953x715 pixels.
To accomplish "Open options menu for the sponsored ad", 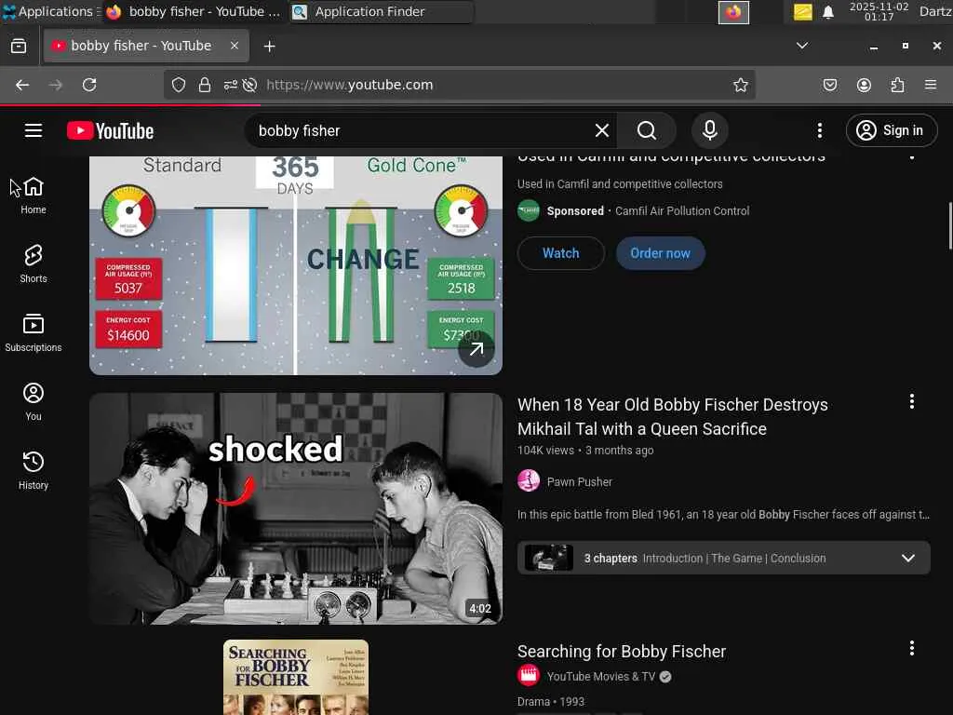I will [x=912, y=156].
